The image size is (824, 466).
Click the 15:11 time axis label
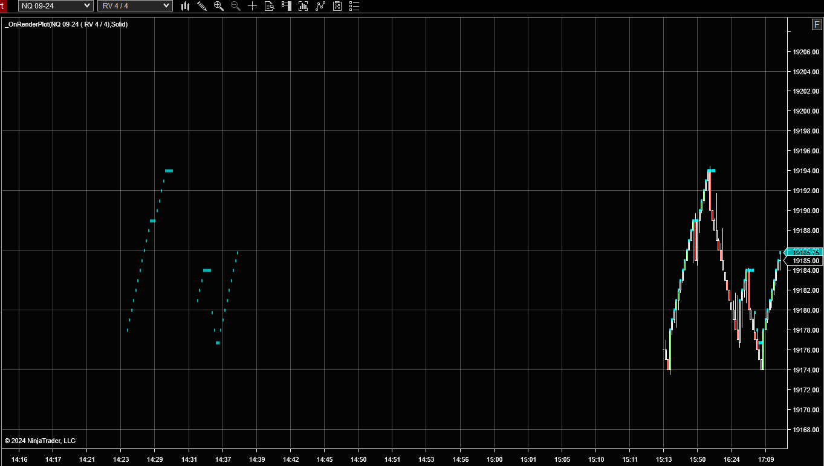pos(630,459)
